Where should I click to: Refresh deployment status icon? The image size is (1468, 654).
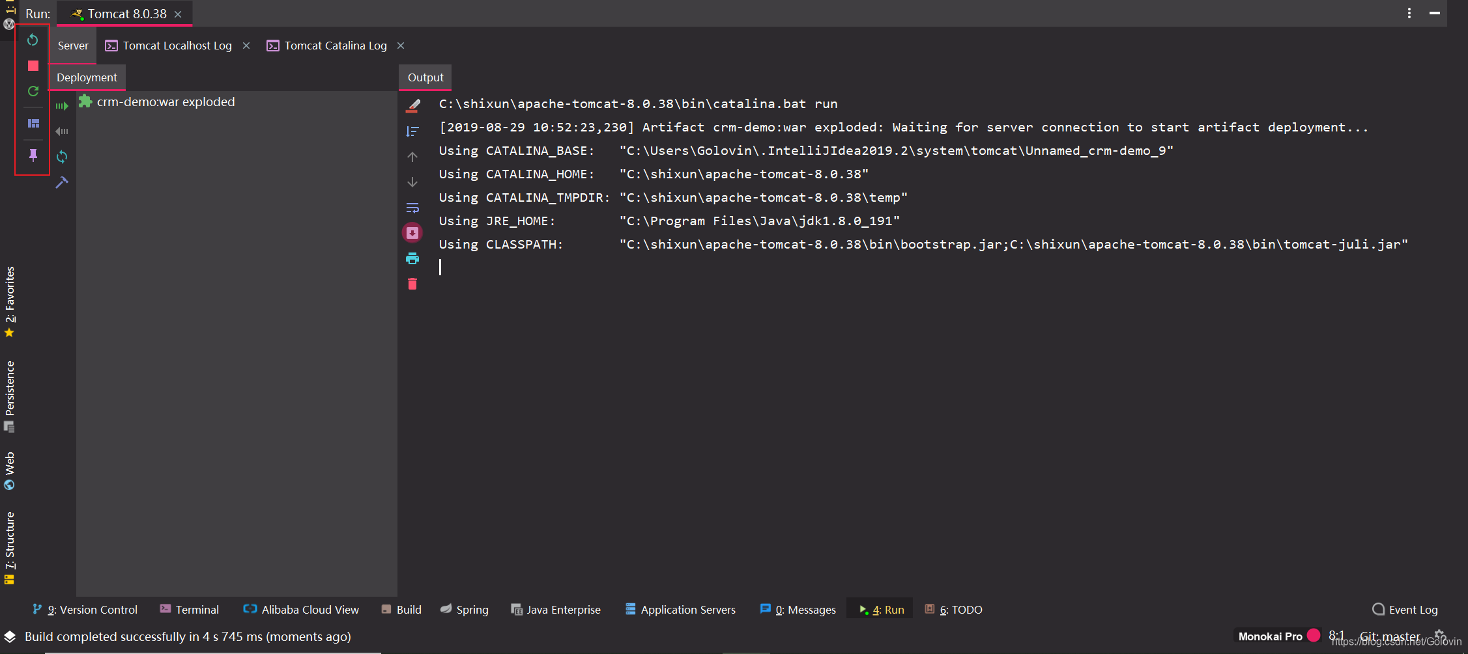(x=62, y=157)
